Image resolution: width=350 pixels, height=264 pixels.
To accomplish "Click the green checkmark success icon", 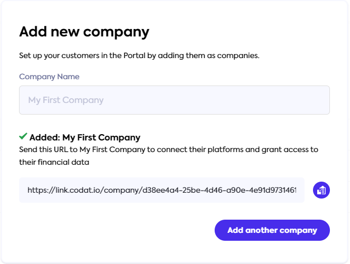I will click(x=23, y=137).
